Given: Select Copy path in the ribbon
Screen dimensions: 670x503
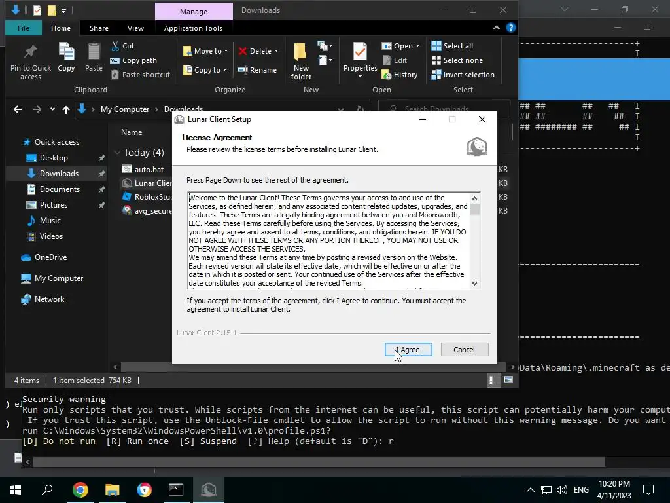Looking at the screenshot, I should point(133,60).
